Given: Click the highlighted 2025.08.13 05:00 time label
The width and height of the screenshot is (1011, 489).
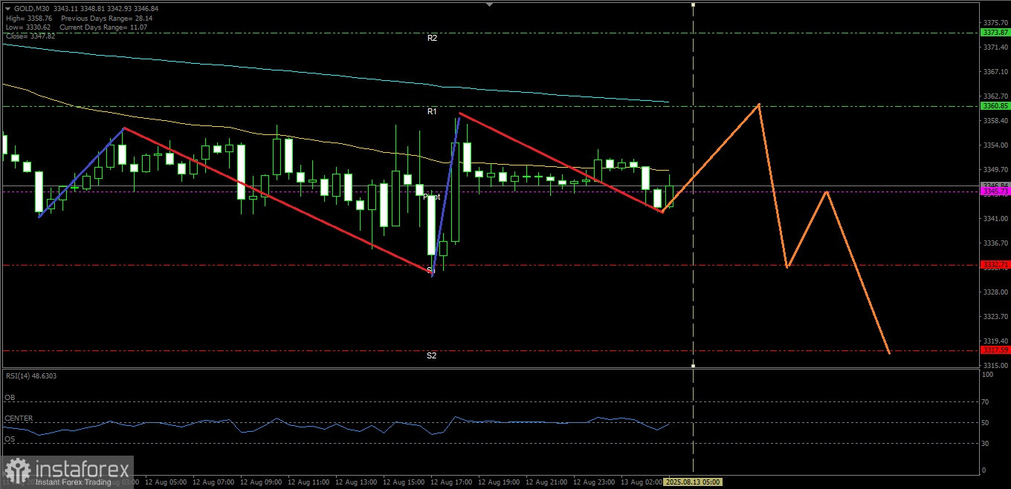Looking at the screenshot, I should pyautogui.click(x=693, y=482).
